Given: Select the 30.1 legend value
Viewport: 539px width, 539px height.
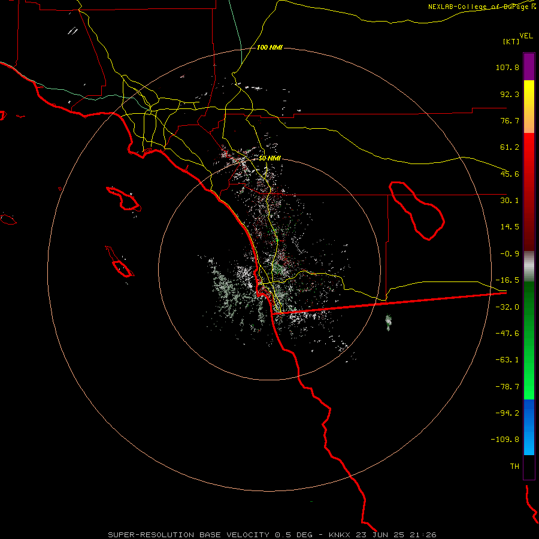Looking at the screenshot, I should coord(510,201).
